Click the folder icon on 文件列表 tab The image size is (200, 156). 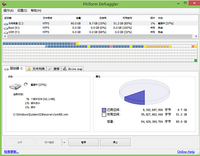tap(29, 69)
